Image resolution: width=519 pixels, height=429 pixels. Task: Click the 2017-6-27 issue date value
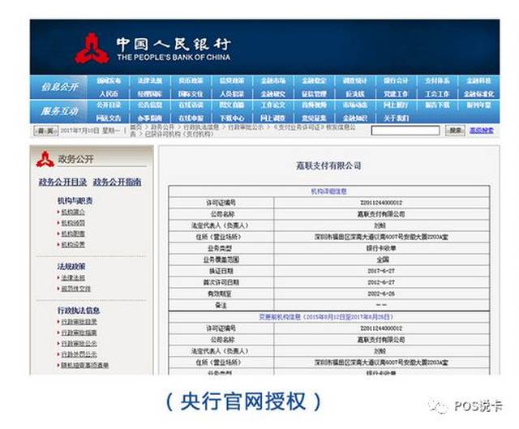[x=381, y=271]
